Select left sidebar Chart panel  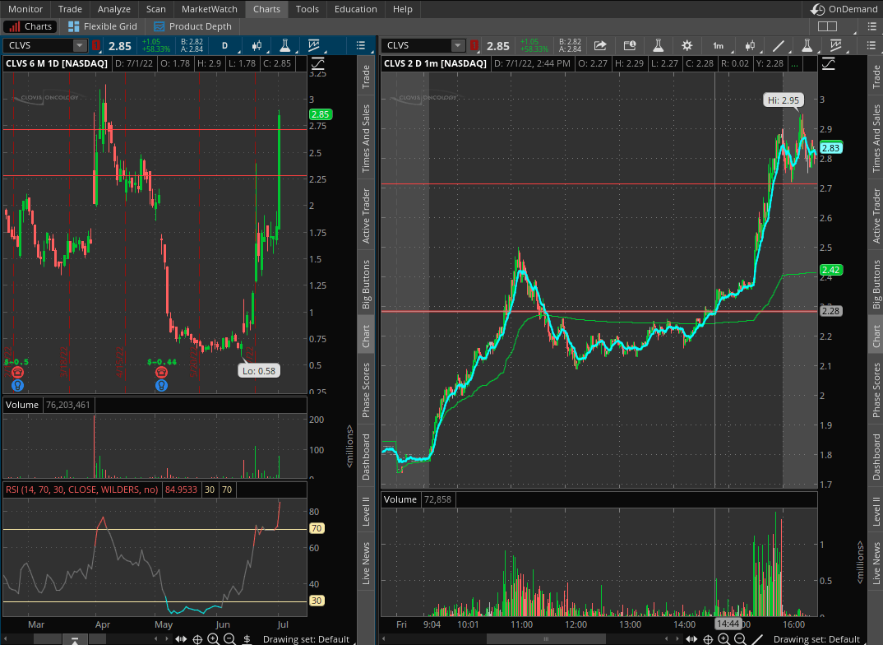click(x=366, y=336)
